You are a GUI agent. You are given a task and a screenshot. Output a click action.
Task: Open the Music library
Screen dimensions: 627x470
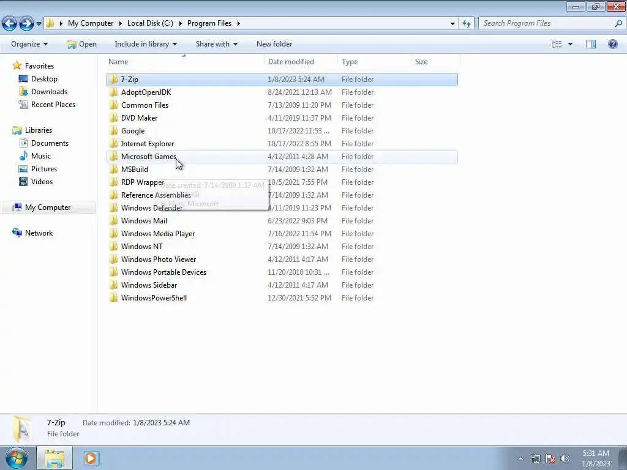41,156
